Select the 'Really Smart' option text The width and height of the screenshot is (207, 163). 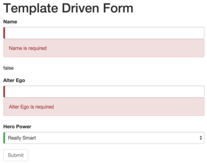[x=22, y=138]
